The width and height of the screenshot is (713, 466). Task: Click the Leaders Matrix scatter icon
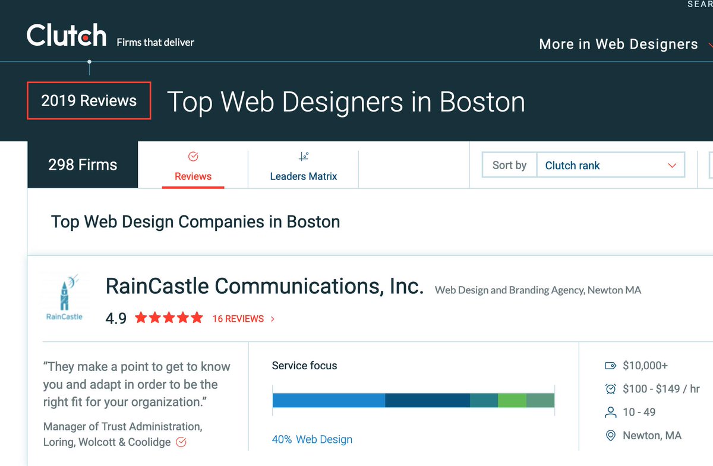click(304, 157)
